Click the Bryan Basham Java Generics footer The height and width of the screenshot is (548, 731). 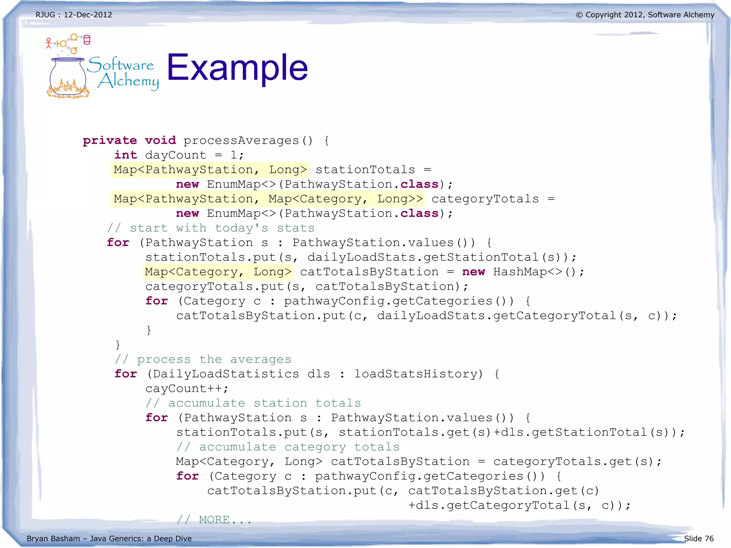[x=109, y=538]
